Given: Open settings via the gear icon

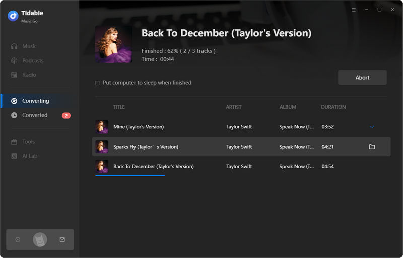Looking at the screenshot, I should [18, 239].
